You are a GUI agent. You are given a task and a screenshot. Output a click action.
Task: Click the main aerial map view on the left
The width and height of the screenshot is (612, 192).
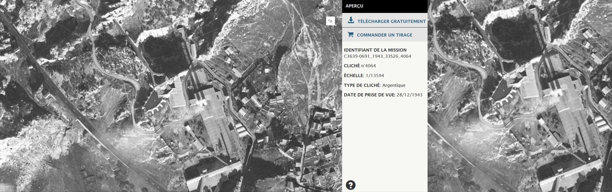171,96
